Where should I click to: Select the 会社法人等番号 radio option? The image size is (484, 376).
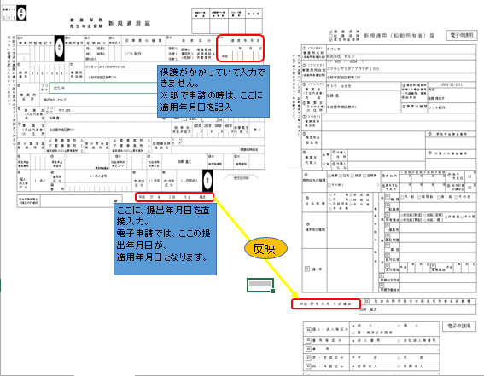[399, 341]
